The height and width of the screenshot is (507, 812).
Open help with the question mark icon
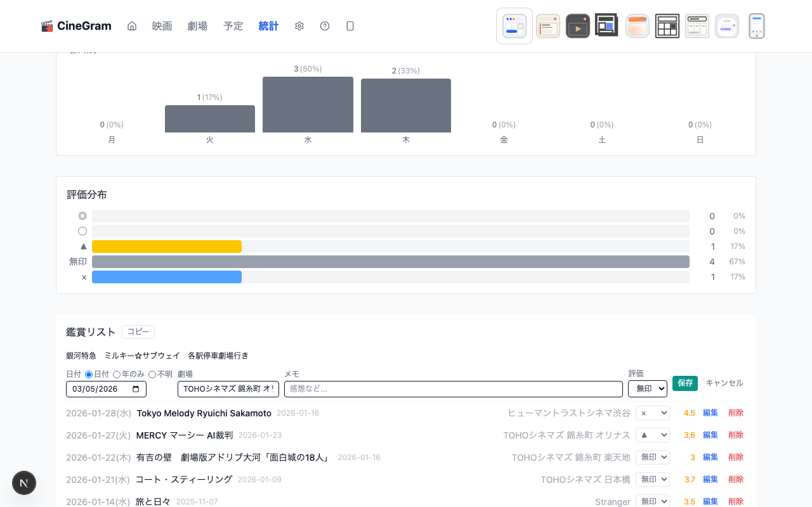click(325, 26)
